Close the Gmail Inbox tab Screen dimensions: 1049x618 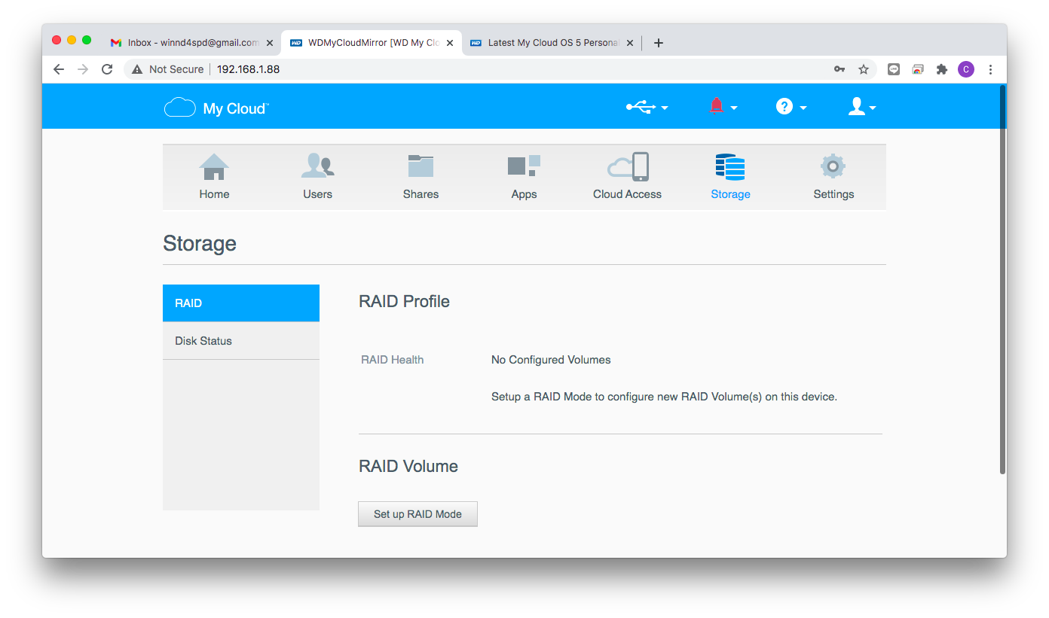[270, 43]
